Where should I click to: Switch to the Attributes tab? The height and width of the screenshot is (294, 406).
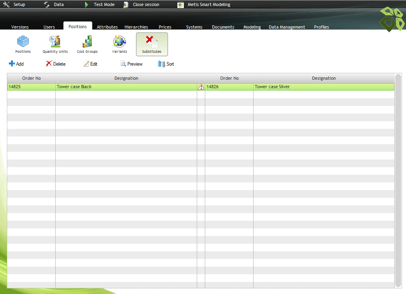coord(107,27)
